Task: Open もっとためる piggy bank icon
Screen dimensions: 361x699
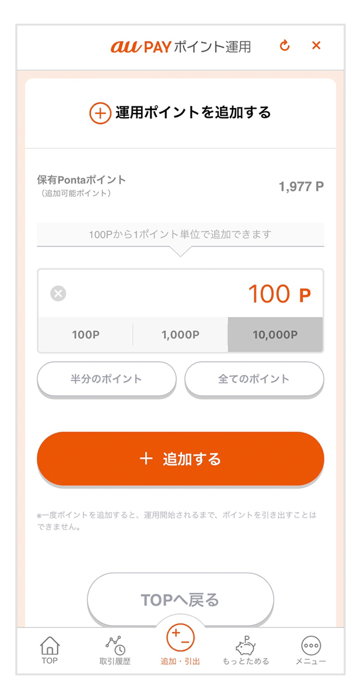Action: click(x=245, y=645)
